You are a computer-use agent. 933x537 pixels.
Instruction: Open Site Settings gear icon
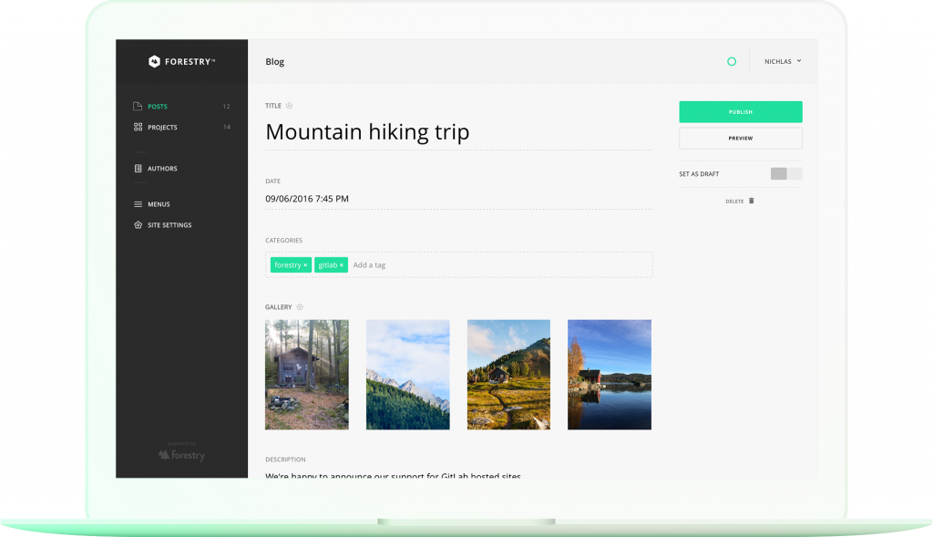pyautogui.click(x=138, y=225)
